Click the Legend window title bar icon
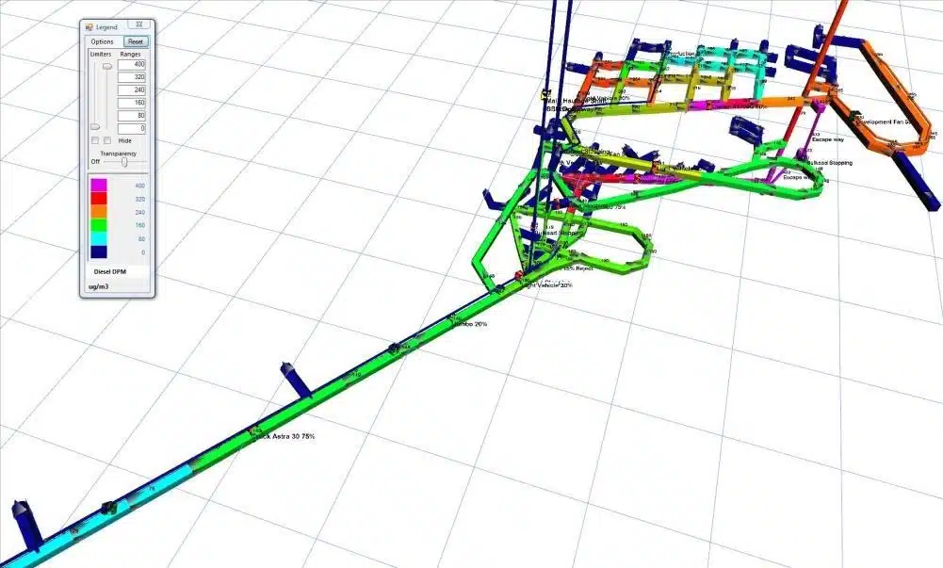 click(x=88, y=25)
